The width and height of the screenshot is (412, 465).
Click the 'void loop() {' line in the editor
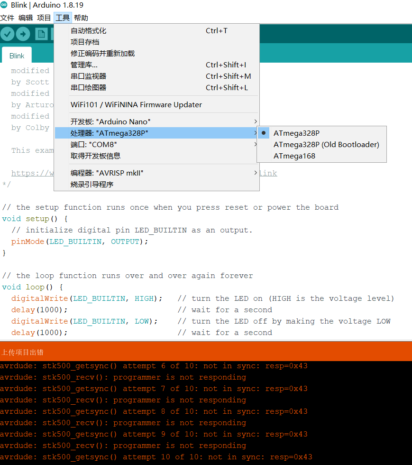click(33, 287)
